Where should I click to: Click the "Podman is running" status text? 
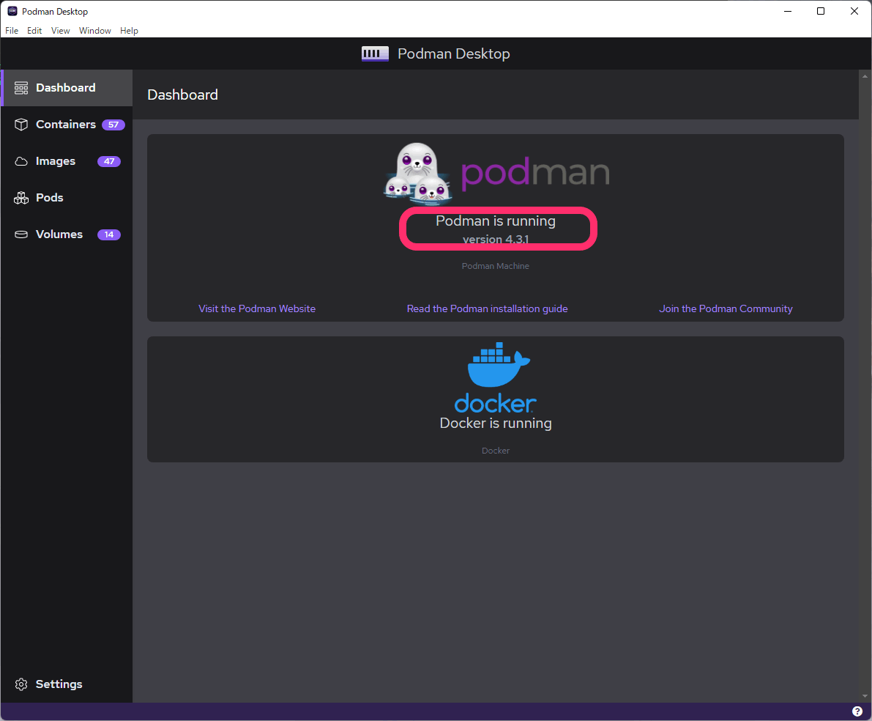(x=496, y=221)
